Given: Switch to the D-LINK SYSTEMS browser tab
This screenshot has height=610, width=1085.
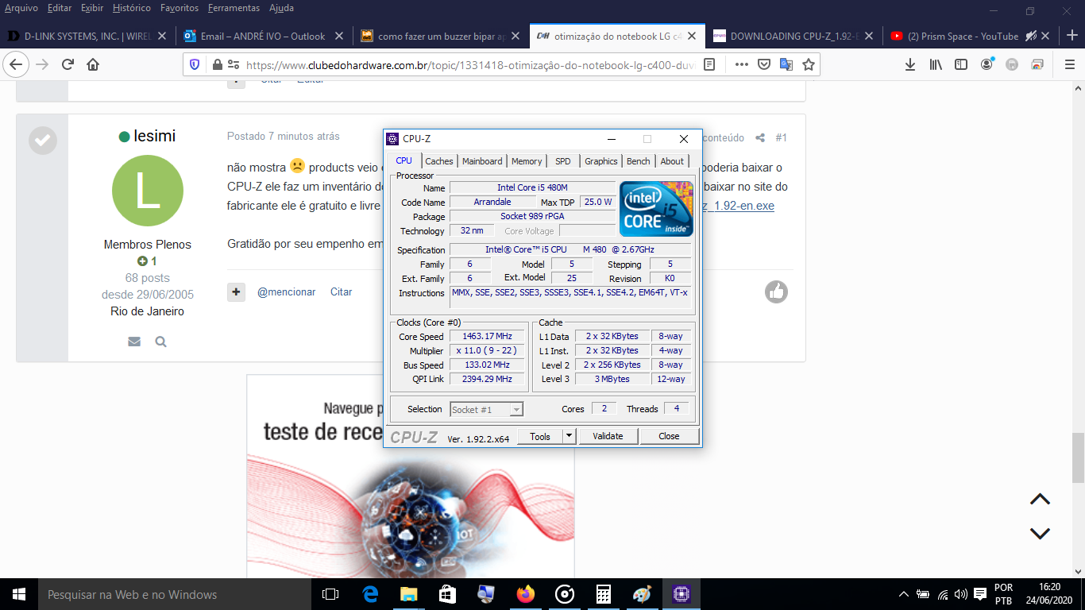Looking at the screenshot, I should tap(87, 36).
